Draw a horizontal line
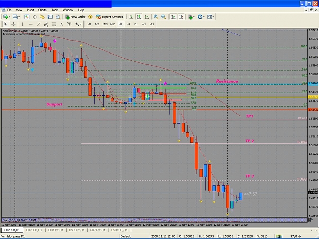The height and width of the screenshot is (239, 319). [31, 24]
